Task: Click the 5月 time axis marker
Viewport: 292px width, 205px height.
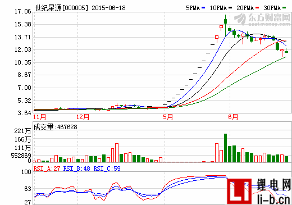Action: 168,117
